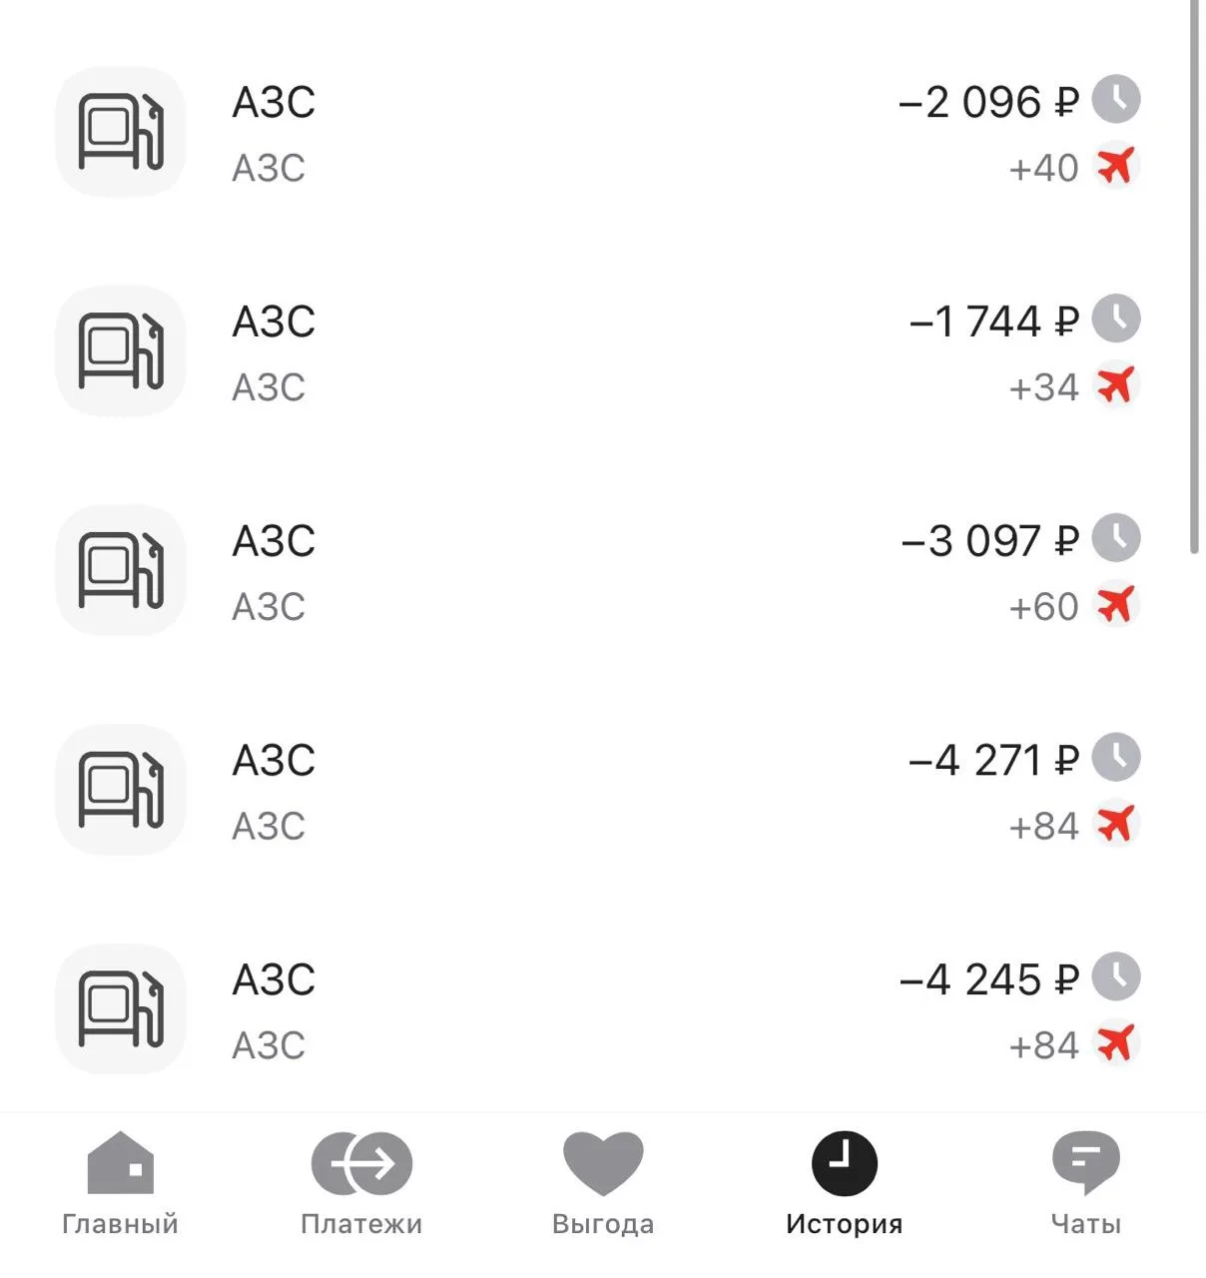
Task: Click the pending clock icon beside −2 096 ₽
Action: point(1116,99)
